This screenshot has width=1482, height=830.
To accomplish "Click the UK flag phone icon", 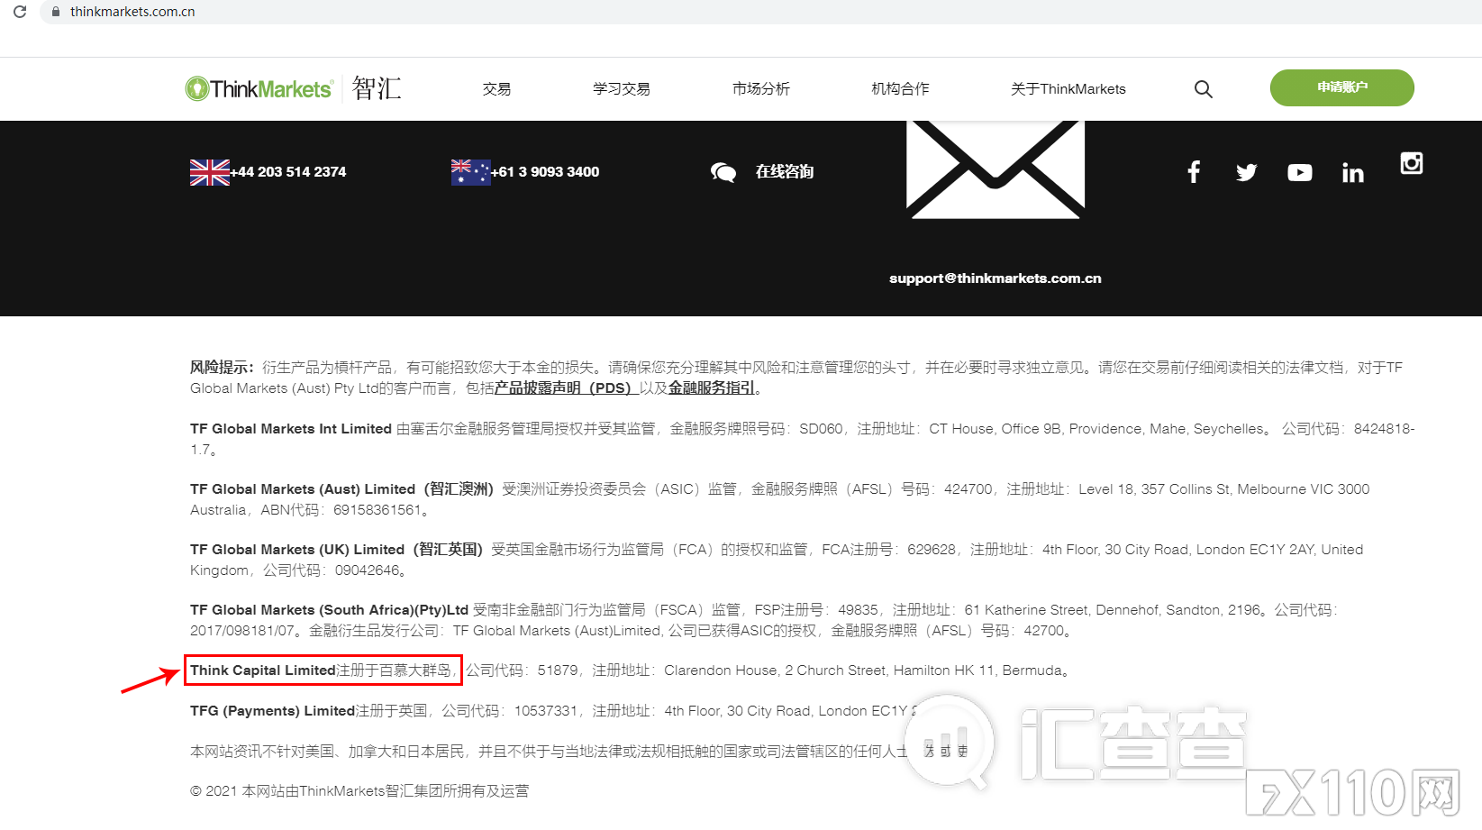I will [208, 171].
